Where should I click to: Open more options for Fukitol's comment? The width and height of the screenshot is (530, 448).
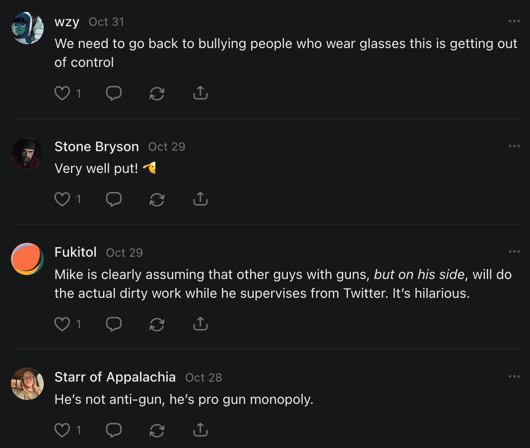pyautogui.click(x=514, y=252)
